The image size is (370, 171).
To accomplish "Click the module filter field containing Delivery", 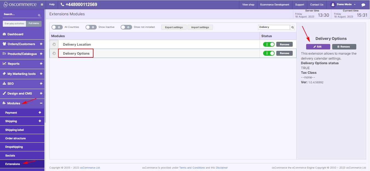I will coord(274,27).
